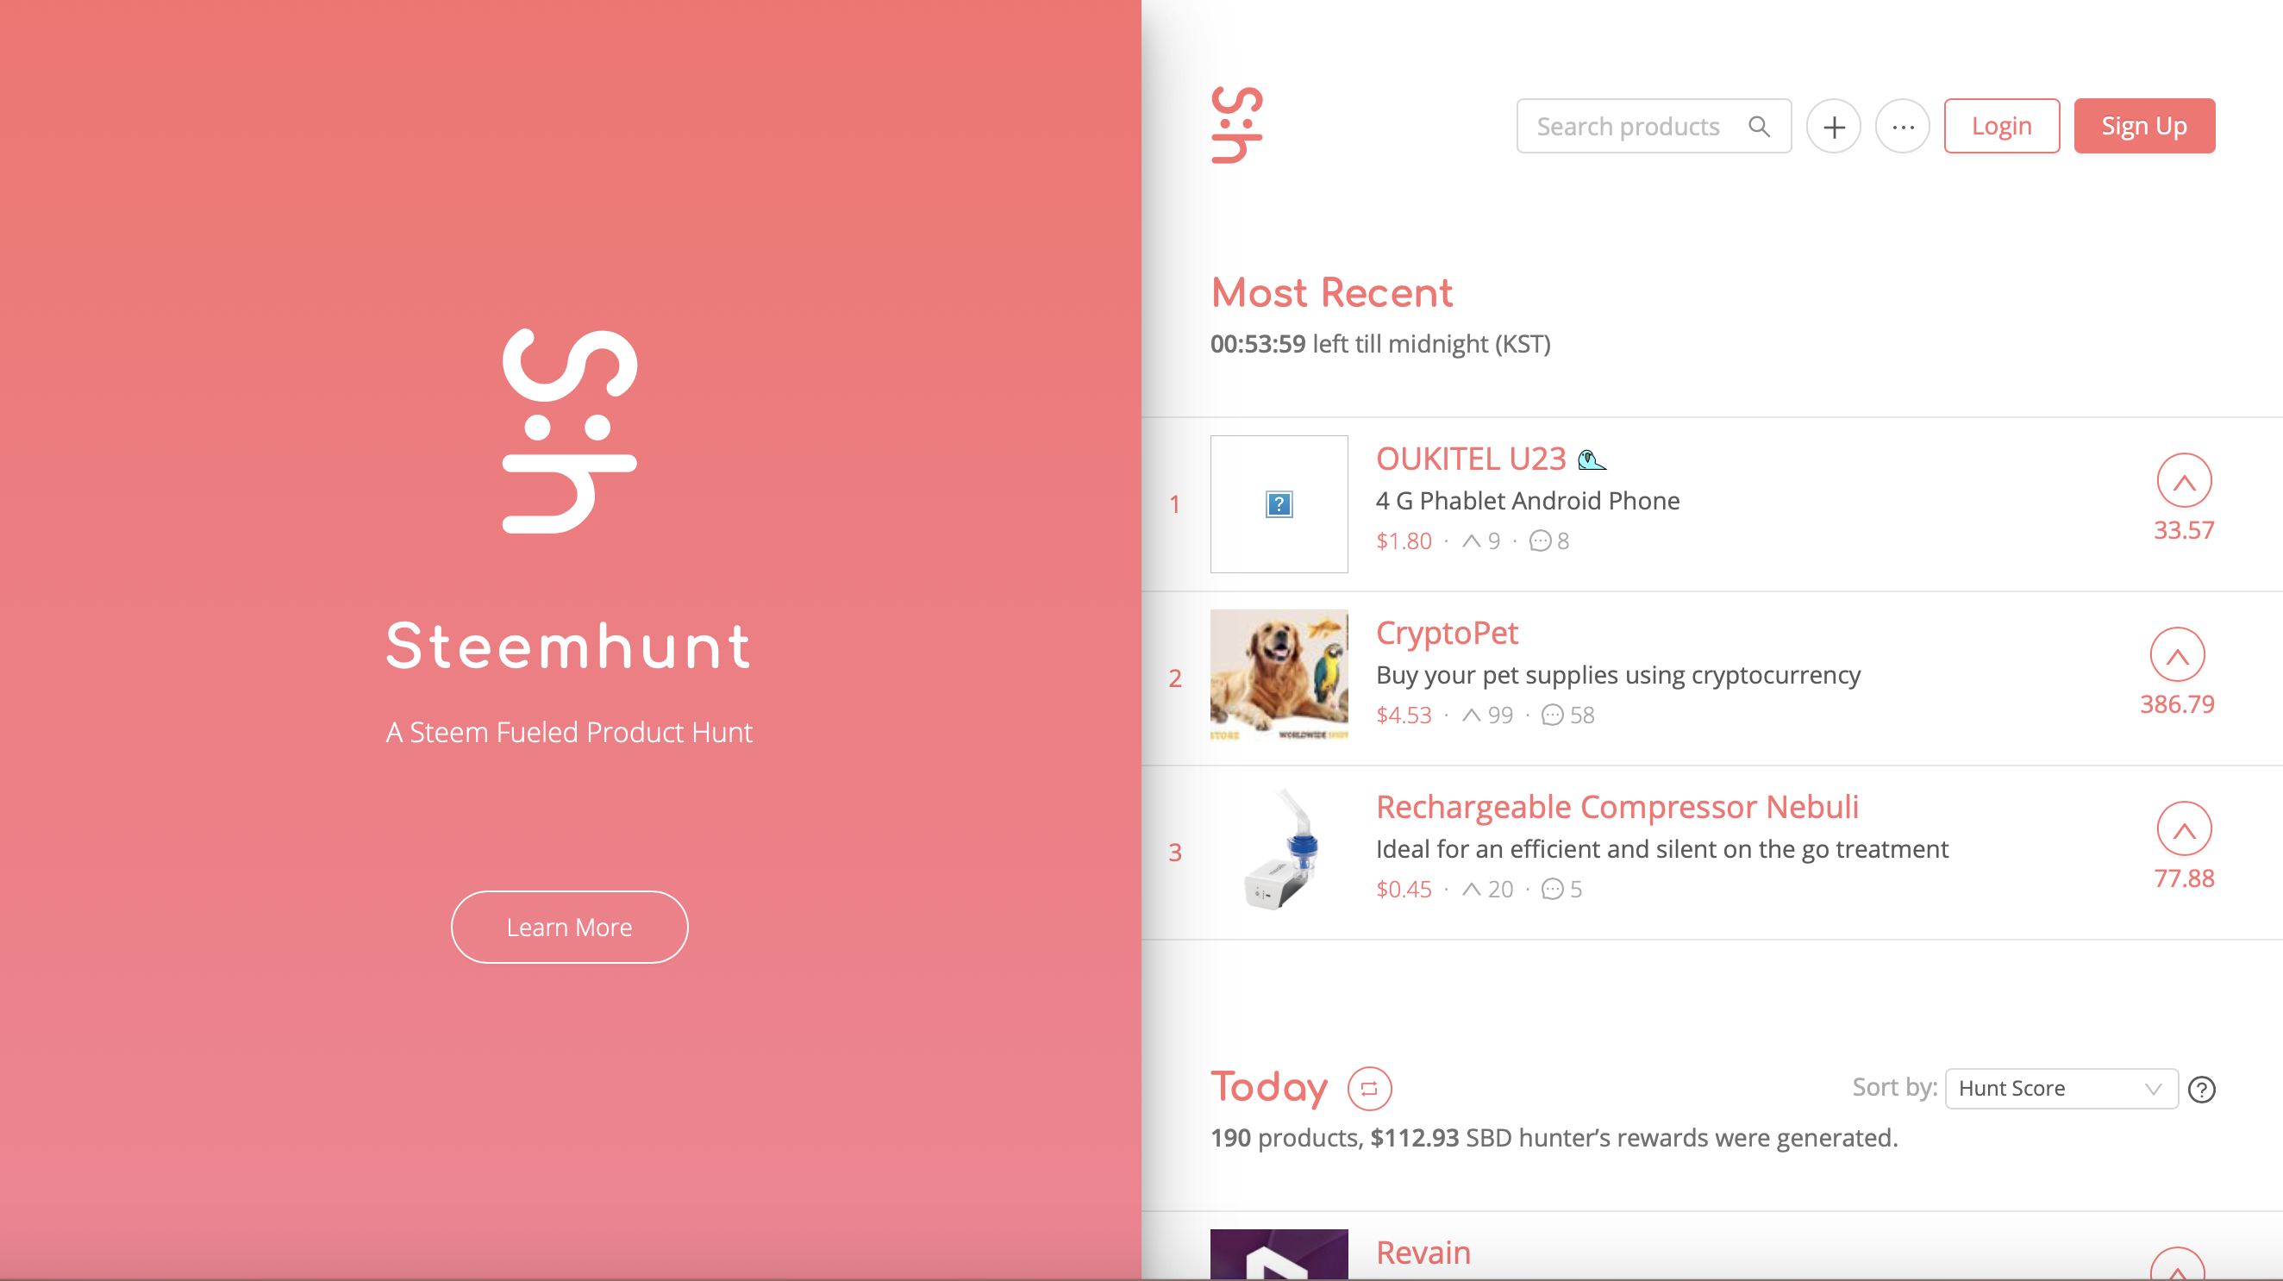Open the CryptoPet product link
Viewport: 2283px width, 1281px height.
pyautogui.click(x=1447, y=633)
